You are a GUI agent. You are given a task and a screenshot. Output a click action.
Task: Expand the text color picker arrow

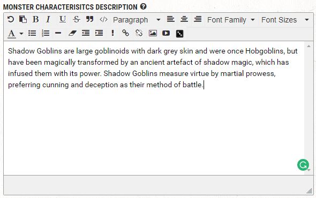point(21,33)
